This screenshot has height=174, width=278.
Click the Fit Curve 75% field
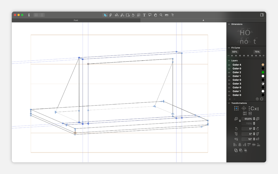[257, 52]
